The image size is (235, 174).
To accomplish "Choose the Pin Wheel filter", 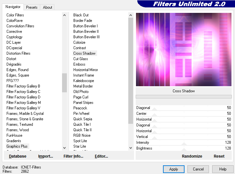I will pos(81,114).
